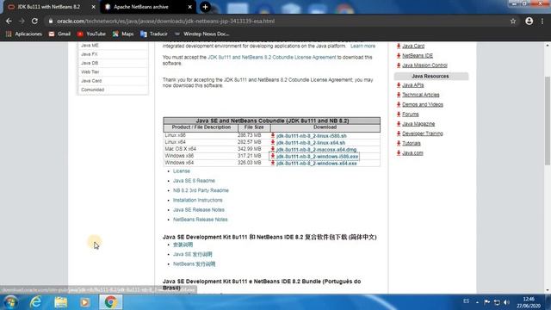Open the License link below the table

[x=182, y=170]
